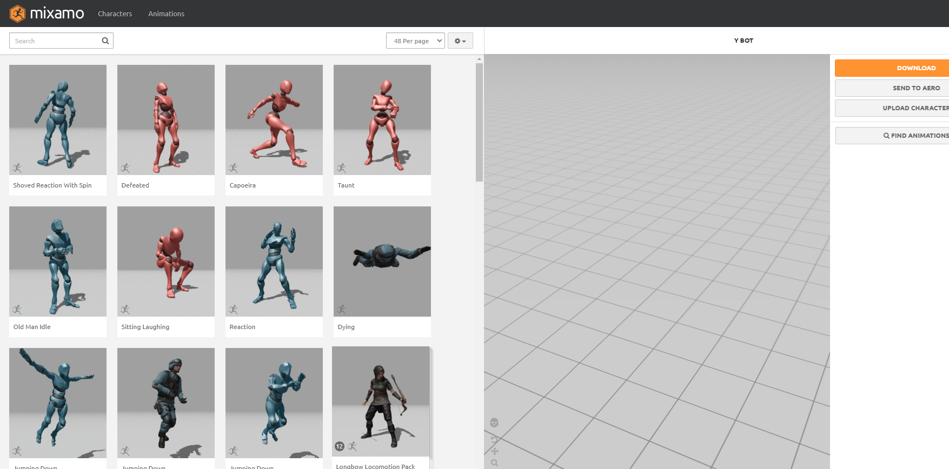Image resolution: width=949 pixels, height=469 pixels.
Task: Click the FIND ANIMATIONS button
Action: point(892,136)
